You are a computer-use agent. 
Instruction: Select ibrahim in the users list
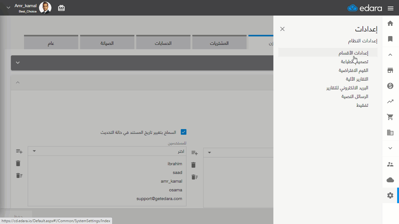pos(175,164)
